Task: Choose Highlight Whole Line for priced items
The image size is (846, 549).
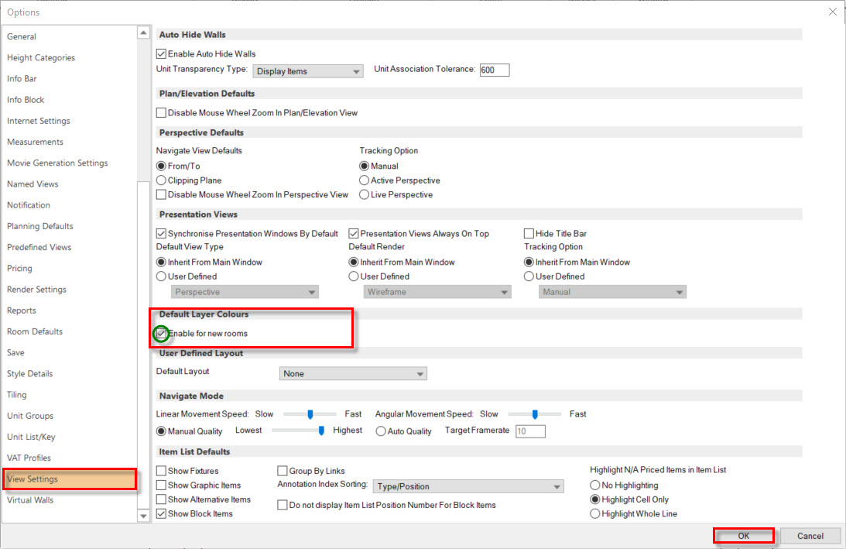Action: click(595, 513)
